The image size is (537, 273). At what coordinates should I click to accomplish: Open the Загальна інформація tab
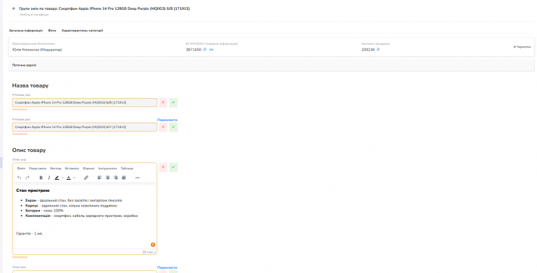pyautogui.click(x=26, y=31)
